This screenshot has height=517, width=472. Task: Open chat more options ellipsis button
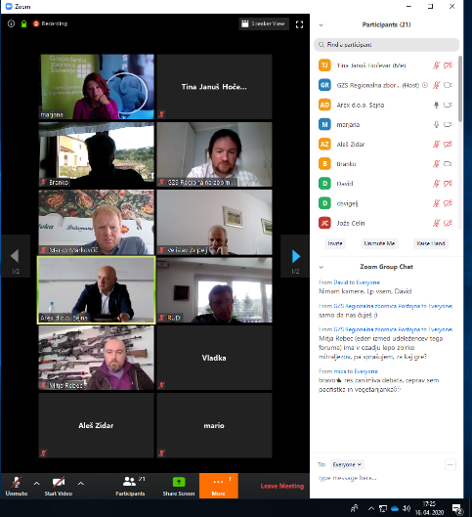(x=451, y=464)
